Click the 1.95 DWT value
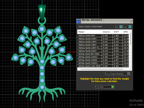The height and width of the screenshot is (108, 144). [x=116, y=39]
